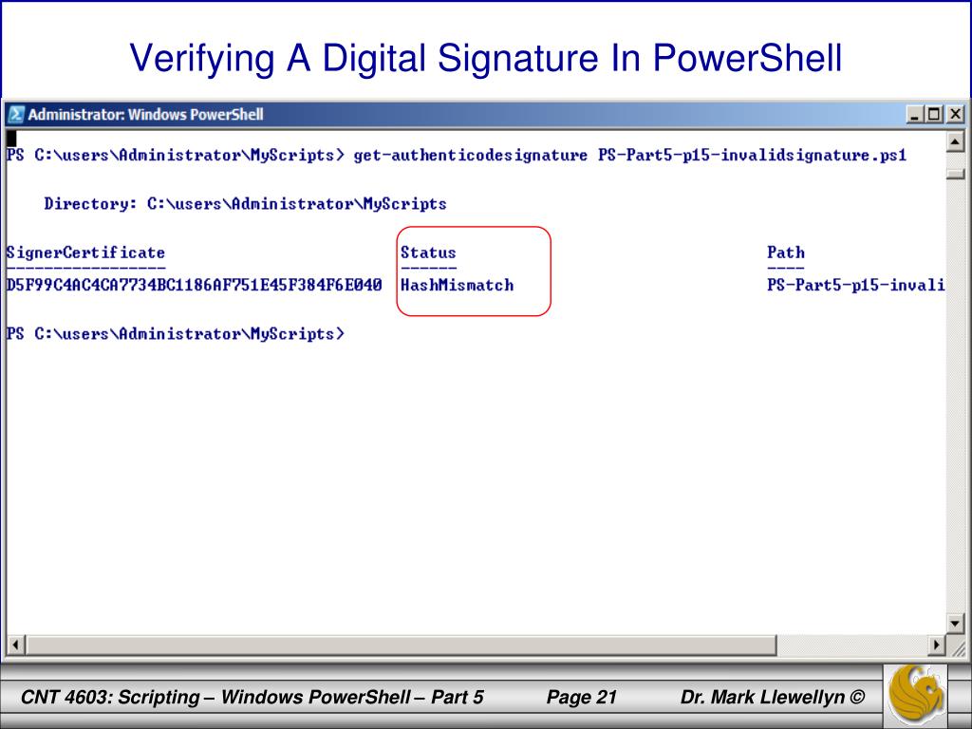Click the horizontal scrollbar right arrow
Viewport: 972px width, 729px height.
(937, 645)
